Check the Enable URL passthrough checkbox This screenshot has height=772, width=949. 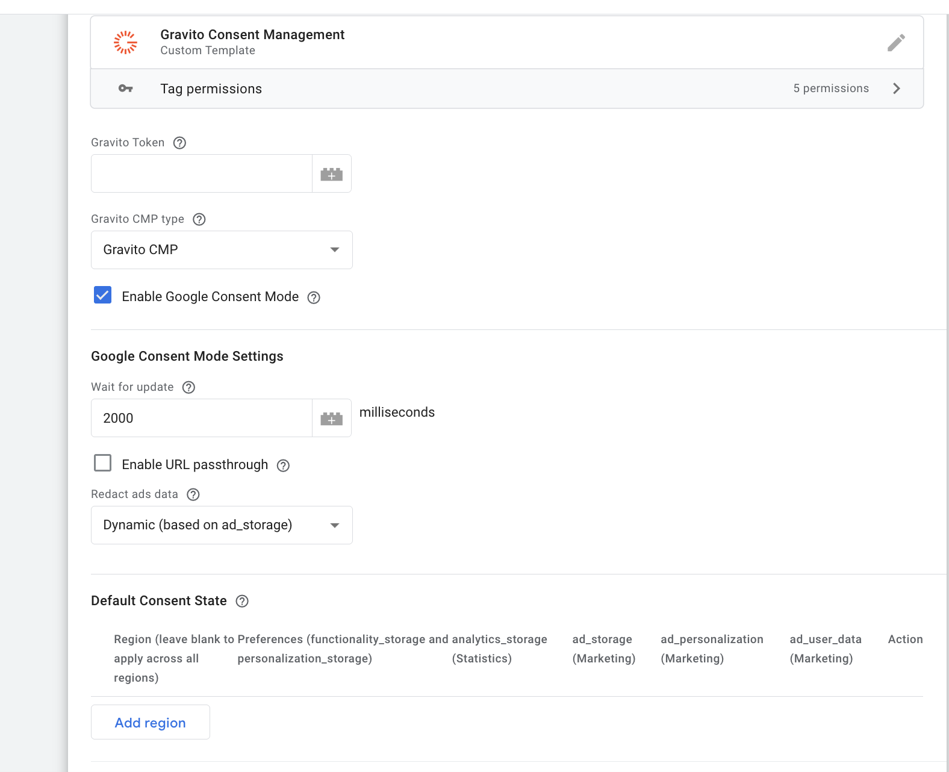103,463
